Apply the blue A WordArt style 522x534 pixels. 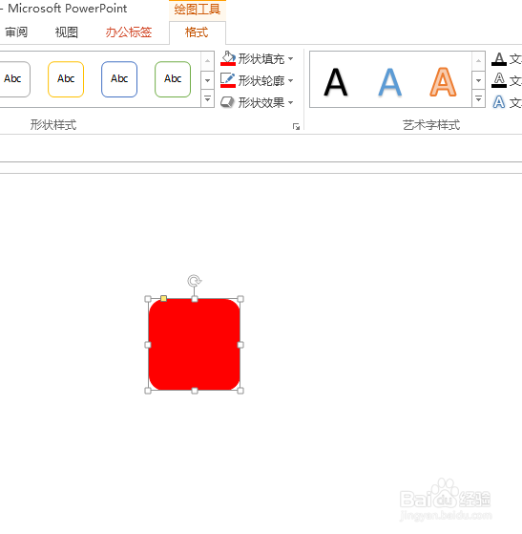tap(390, 82)
